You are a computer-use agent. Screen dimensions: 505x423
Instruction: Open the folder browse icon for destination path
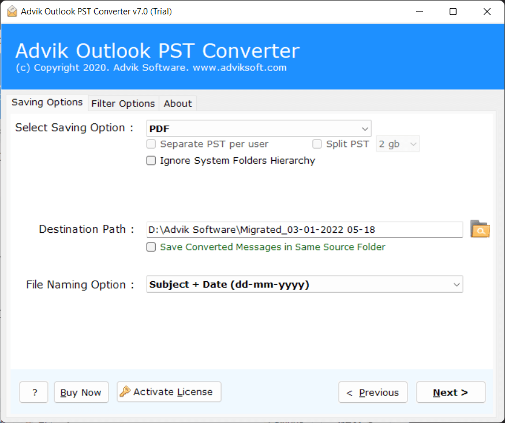tap(480, 229)
